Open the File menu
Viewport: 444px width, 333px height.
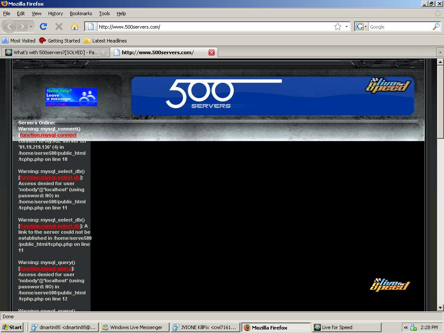click(x=7, y=13)
